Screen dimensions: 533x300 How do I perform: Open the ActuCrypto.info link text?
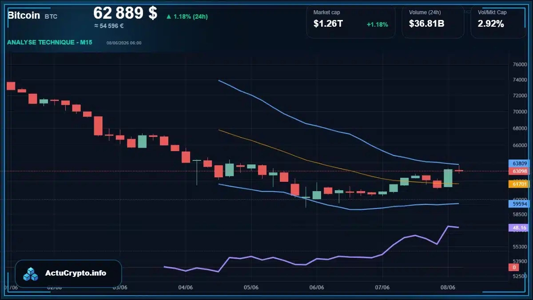[x=76, y=273]
